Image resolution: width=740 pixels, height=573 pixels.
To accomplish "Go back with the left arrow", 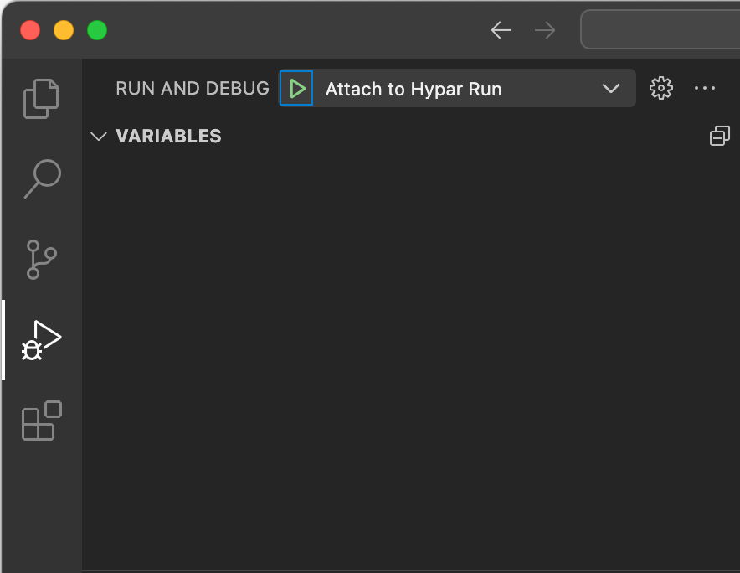I will tap(501, 30).
